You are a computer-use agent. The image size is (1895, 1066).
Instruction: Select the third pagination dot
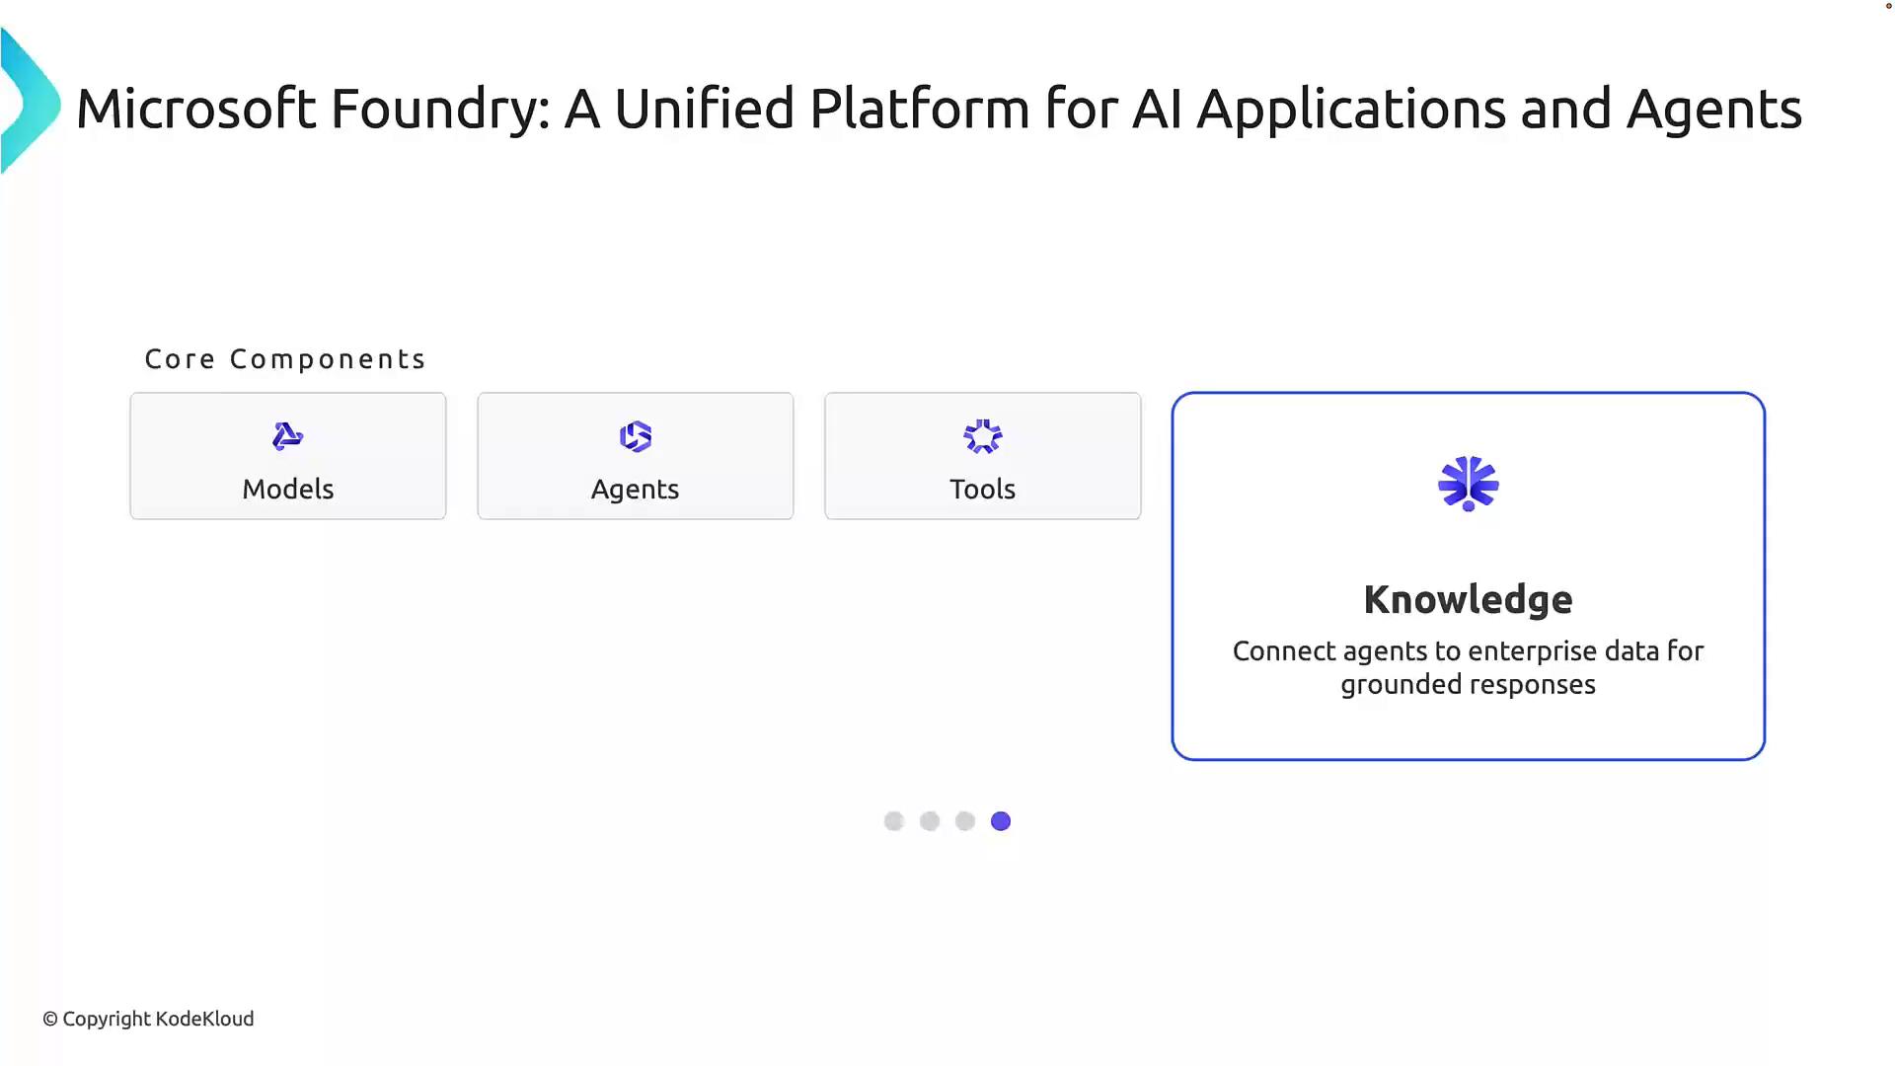click(x=965, y=821)
